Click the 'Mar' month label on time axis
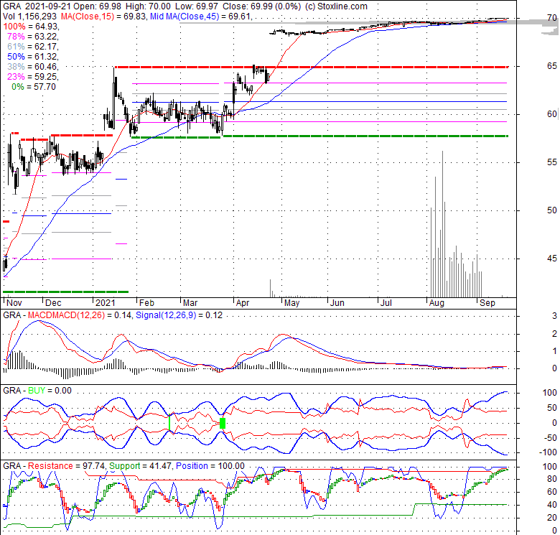This screenshot has height=535, width=560. coord(190,303)
